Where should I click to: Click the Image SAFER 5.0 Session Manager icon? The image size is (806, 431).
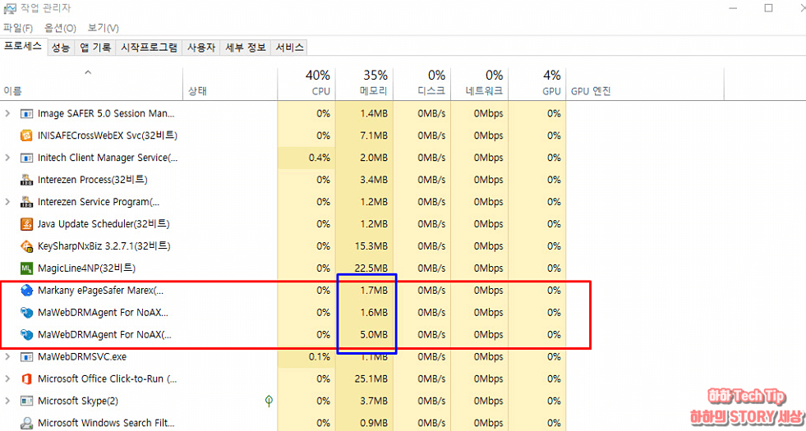26,113
